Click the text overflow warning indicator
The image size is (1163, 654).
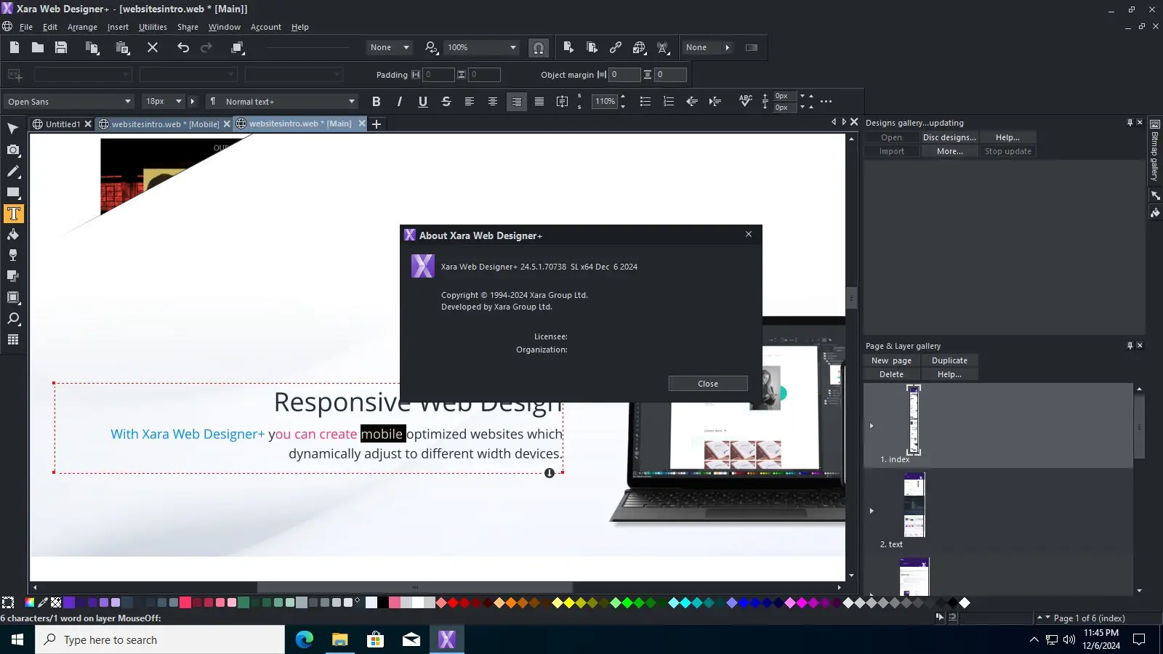550,473
